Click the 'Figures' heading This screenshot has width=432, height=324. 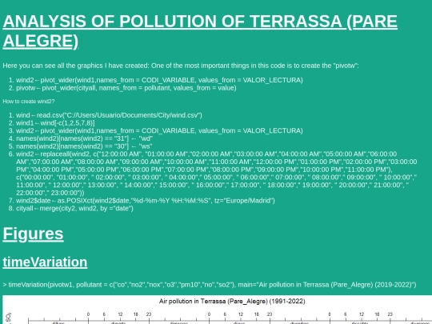pyautogui.click(x=33, y=234)
